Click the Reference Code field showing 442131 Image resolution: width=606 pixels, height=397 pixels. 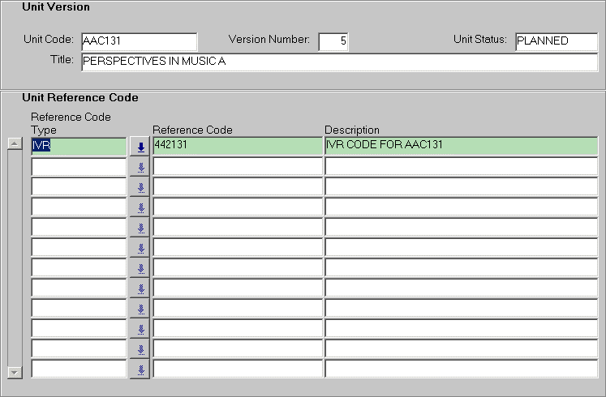tap(237, 147)
